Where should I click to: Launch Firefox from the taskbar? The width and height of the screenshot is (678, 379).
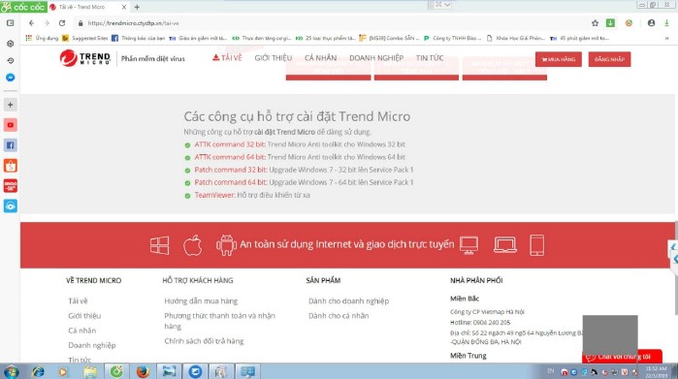[x=143, y=371]
